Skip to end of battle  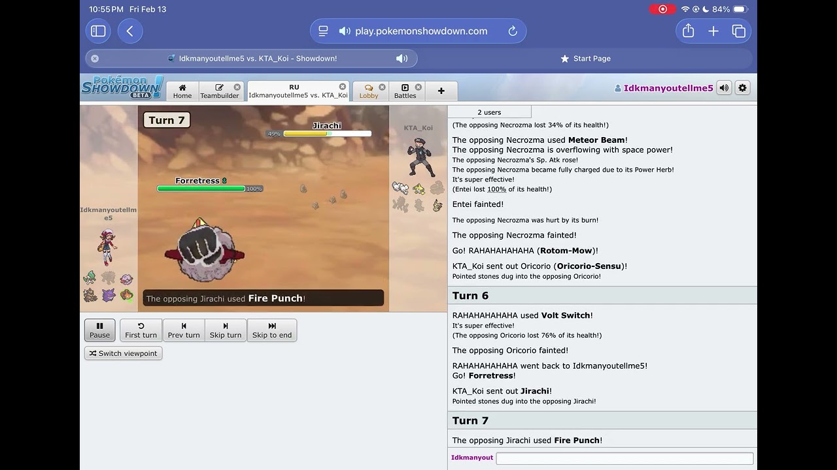272,330
